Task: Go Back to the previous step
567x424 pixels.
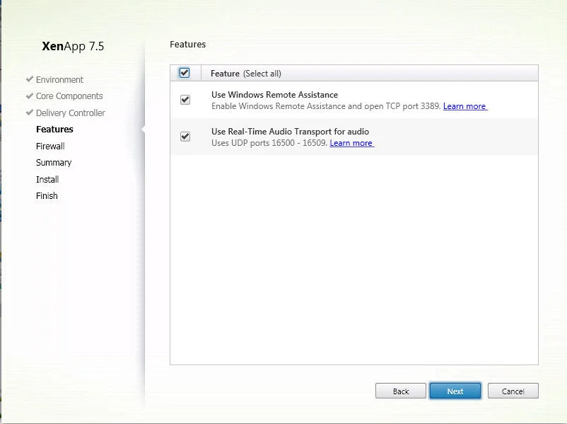Action: (x=401, y=391)
